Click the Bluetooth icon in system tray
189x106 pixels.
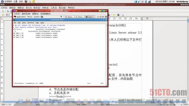coord(146,1)
